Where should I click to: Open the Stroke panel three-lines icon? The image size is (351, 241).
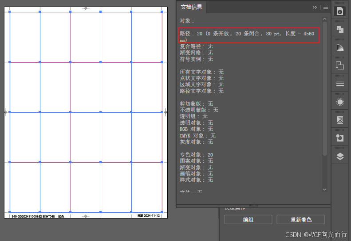tap(340, 84)
